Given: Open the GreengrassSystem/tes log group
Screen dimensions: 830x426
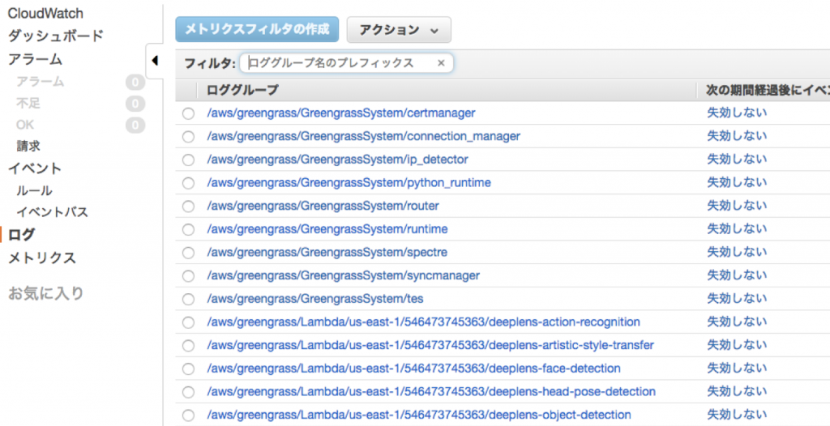Looking at the screenshot, I should 315,299.
